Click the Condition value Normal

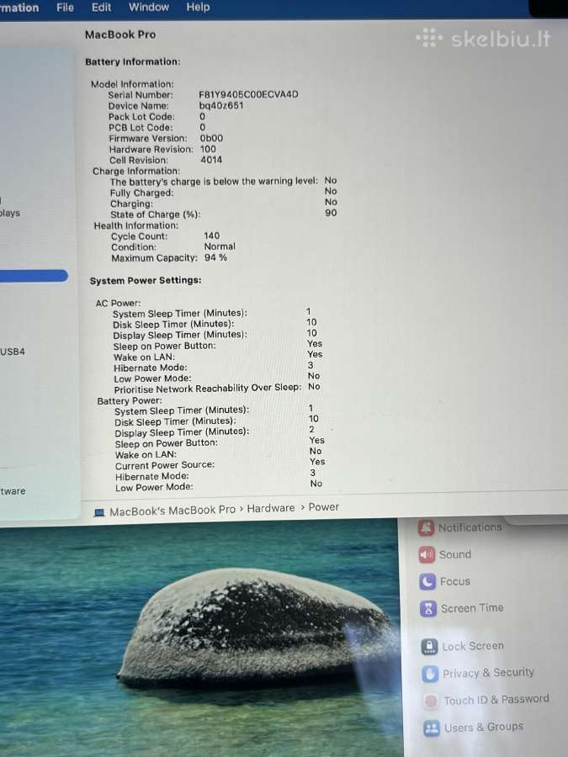pos(220,246)
